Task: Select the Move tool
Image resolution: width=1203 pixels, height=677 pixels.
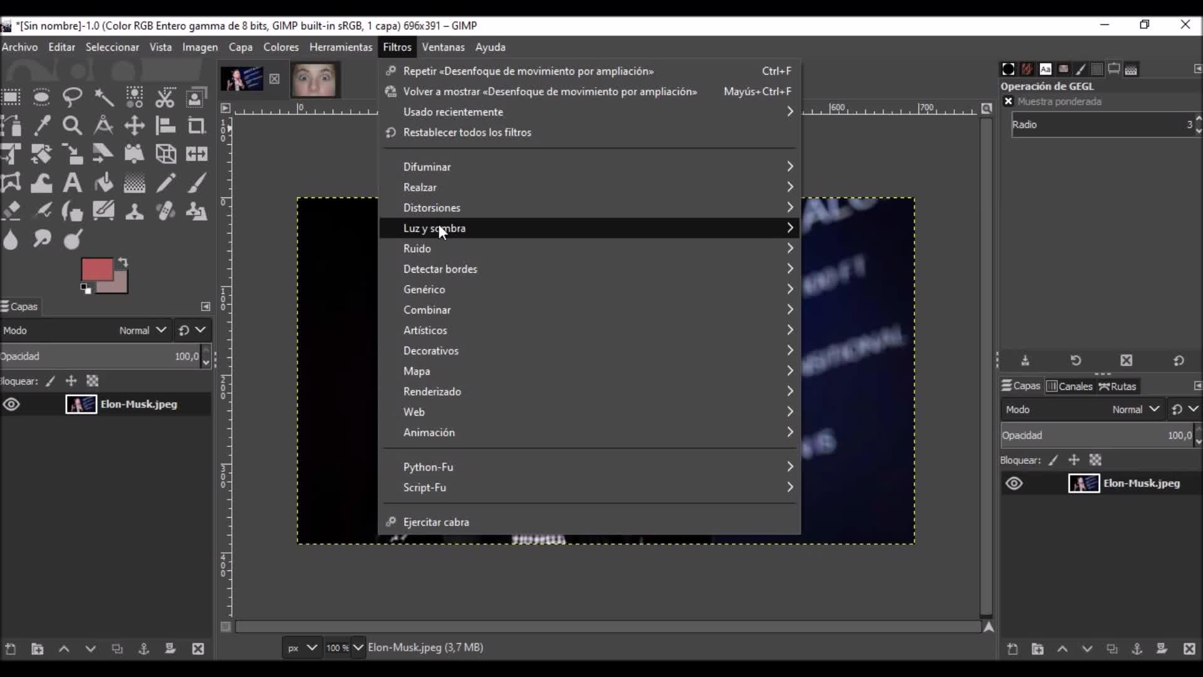Action: (134, 125)
